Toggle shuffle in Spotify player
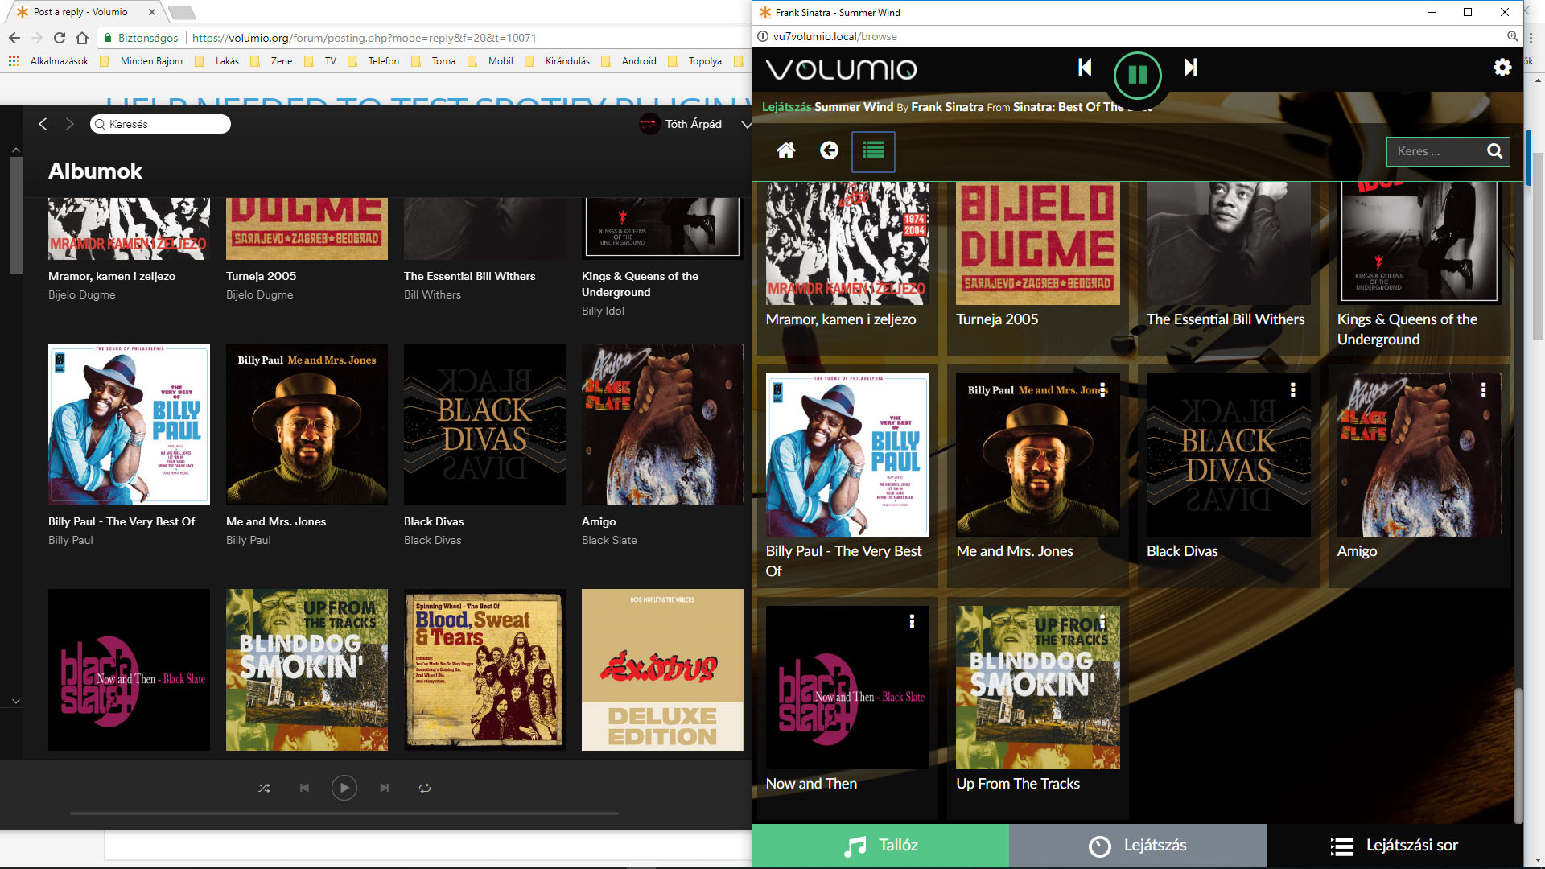 [x=264, y=788]
